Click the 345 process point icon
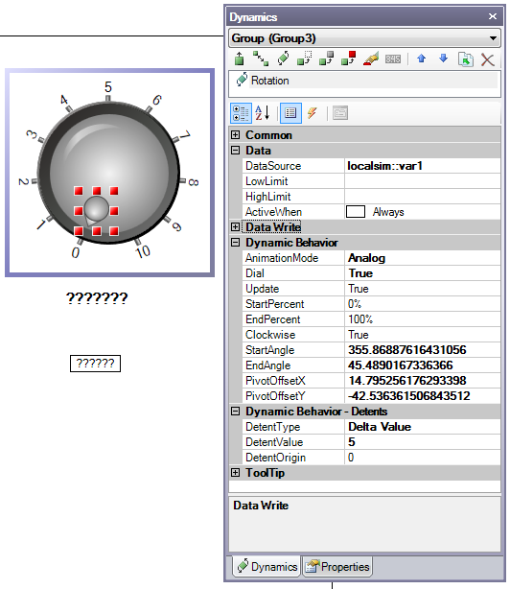This screenshot has width=510, height=589. [393, 59]
